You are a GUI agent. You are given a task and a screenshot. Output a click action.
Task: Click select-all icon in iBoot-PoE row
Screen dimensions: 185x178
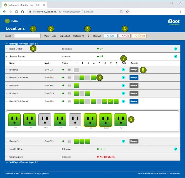click(69, 85)
